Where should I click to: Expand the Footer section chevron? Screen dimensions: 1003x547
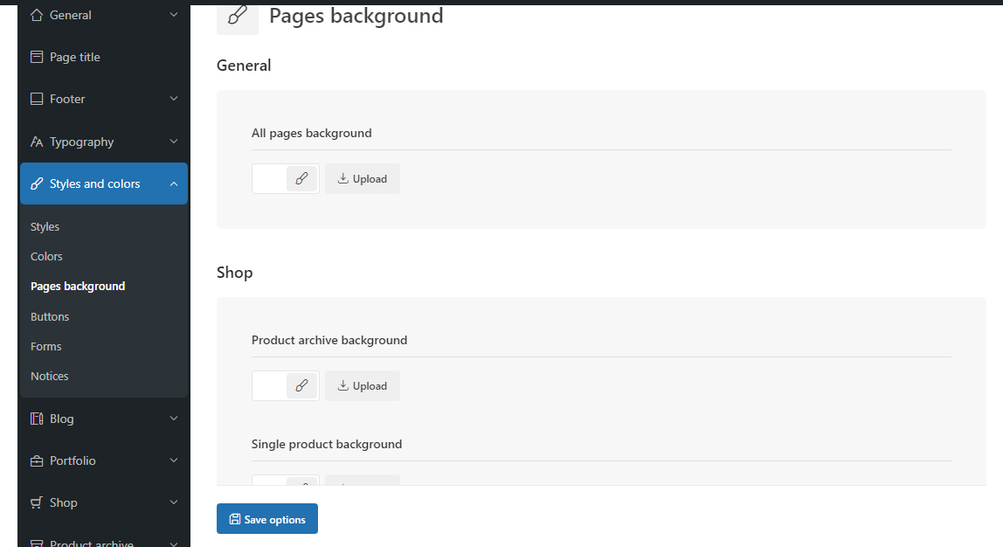pos(173,99)
